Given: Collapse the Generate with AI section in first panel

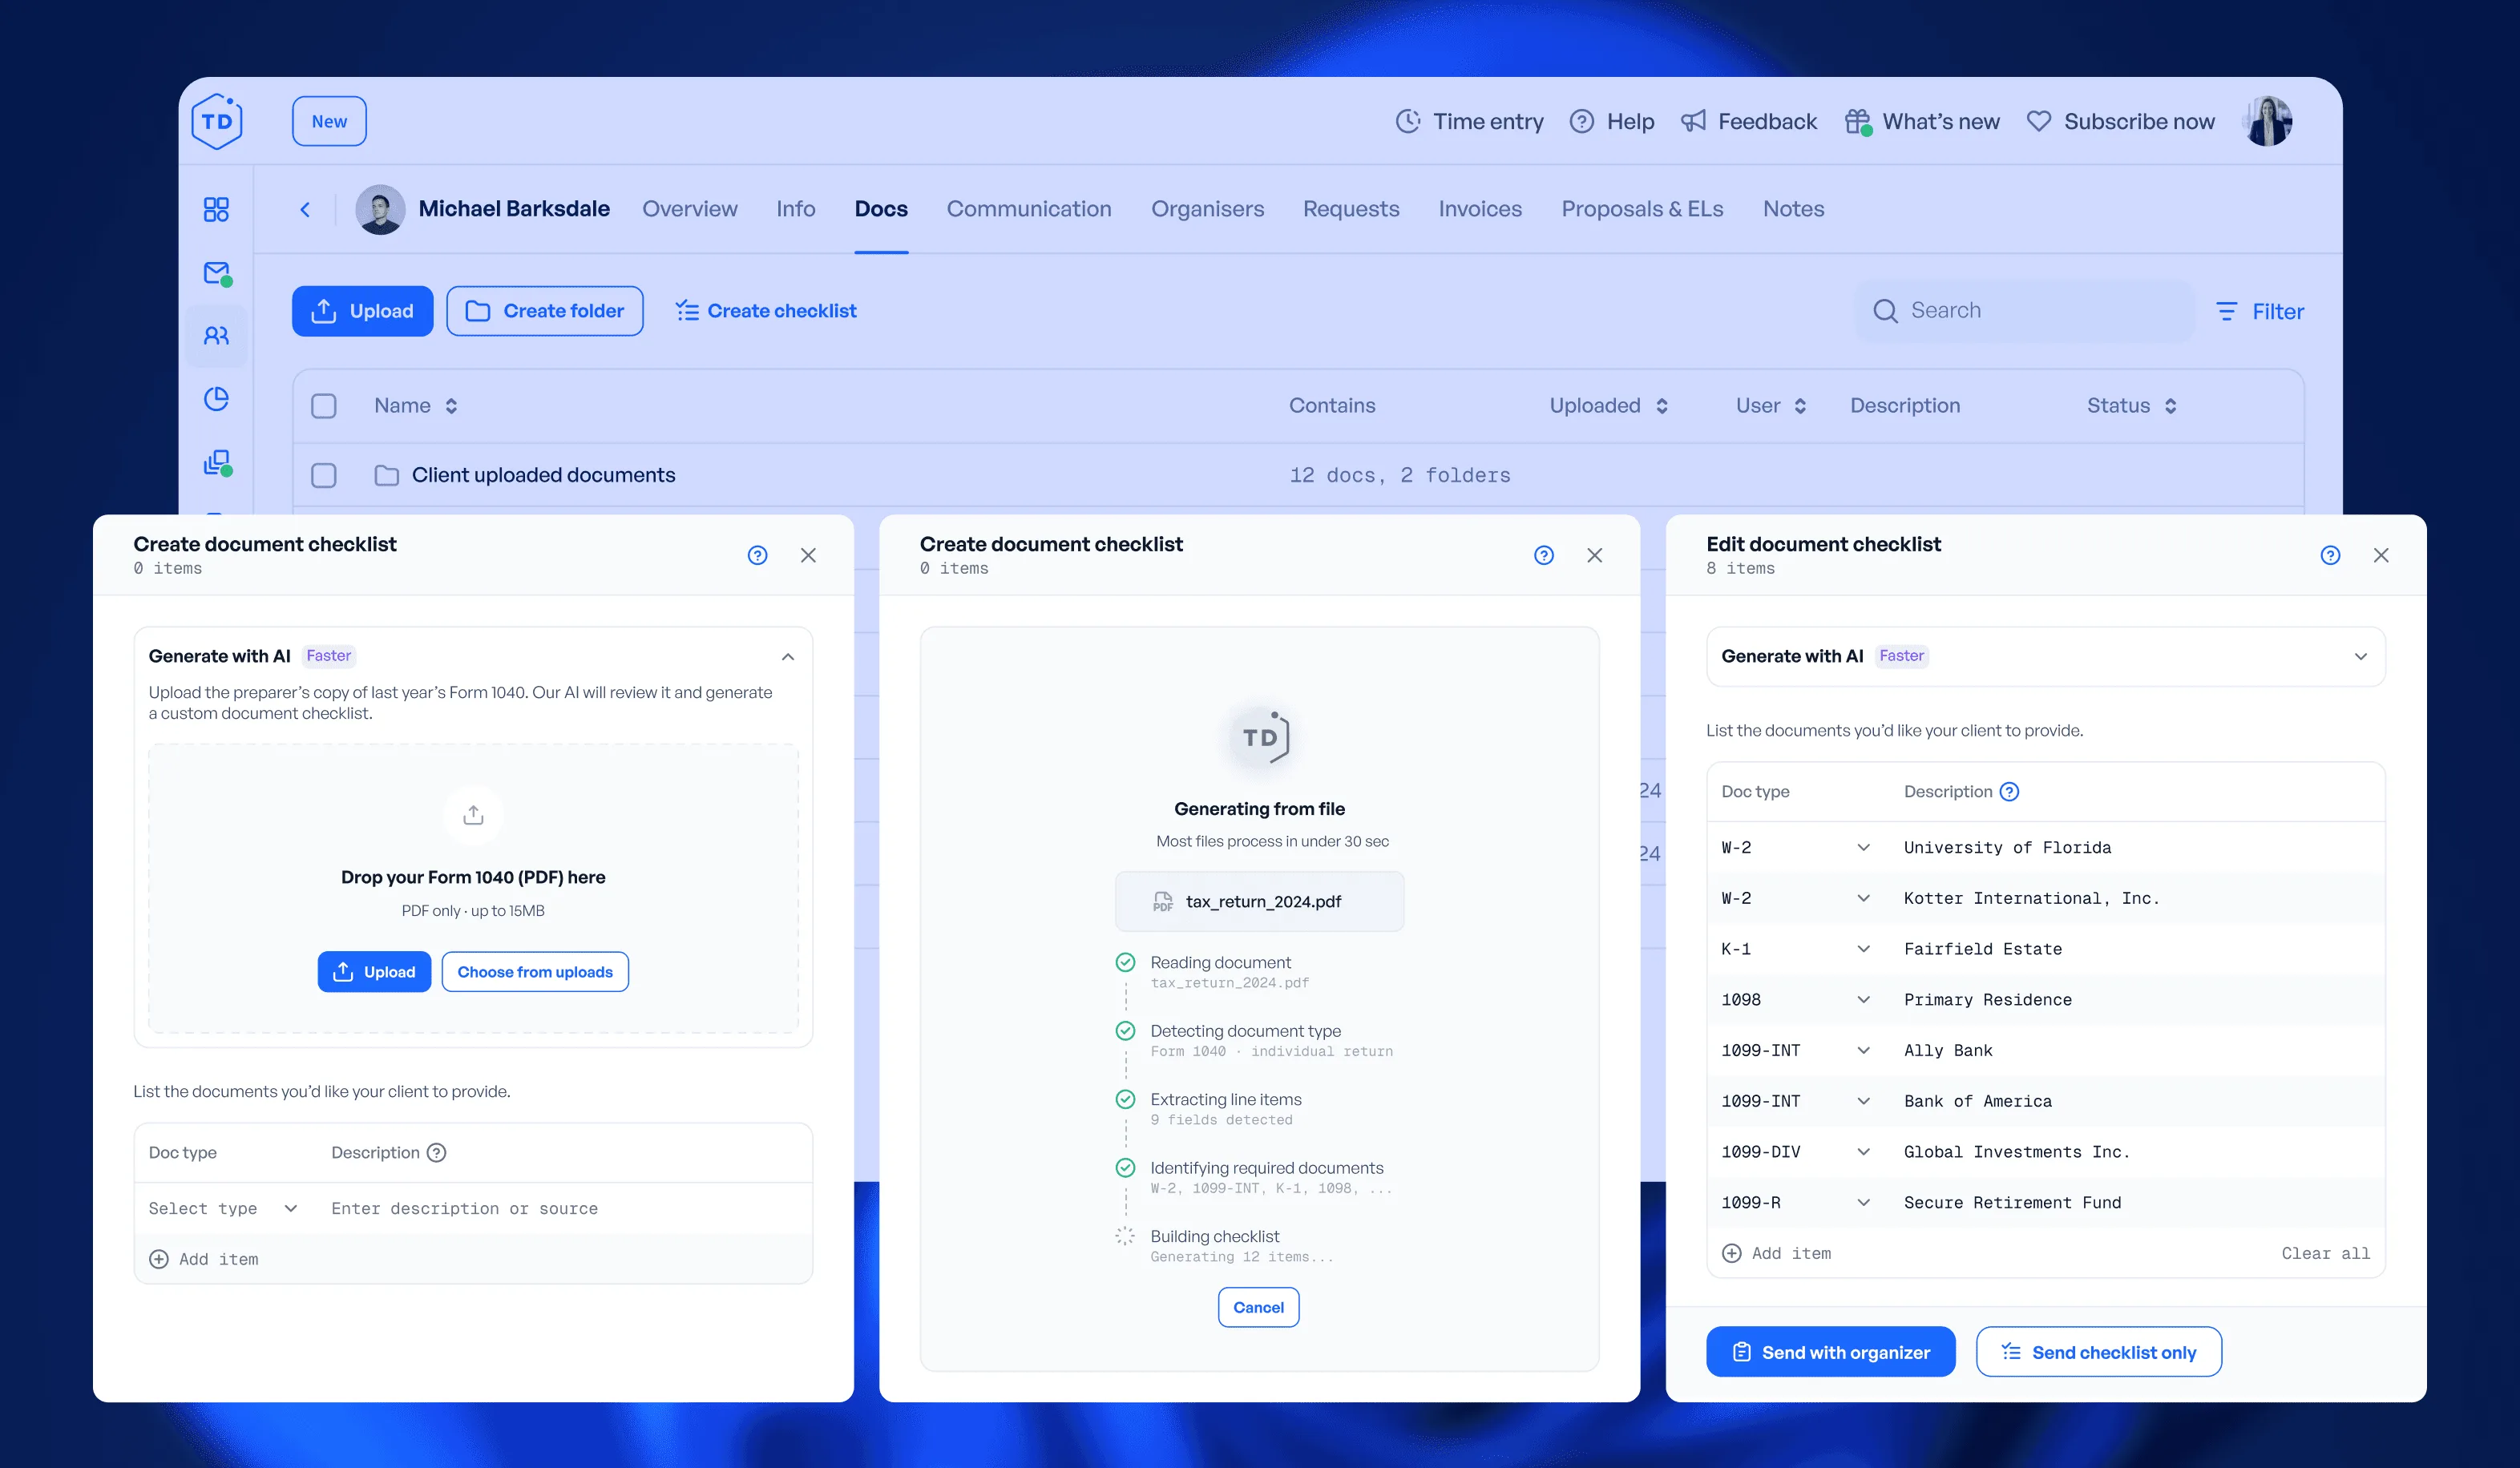Looking at the screenshot, I should pyautogui.click(x=788, y=657).
